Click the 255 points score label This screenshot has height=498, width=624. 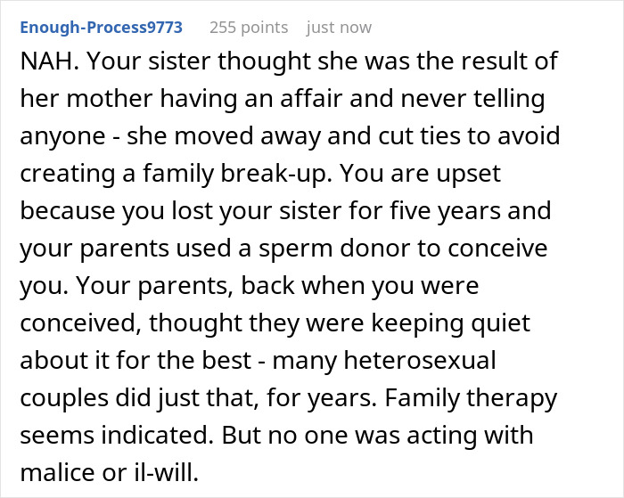pyautogui.click(x=249, y=27)
